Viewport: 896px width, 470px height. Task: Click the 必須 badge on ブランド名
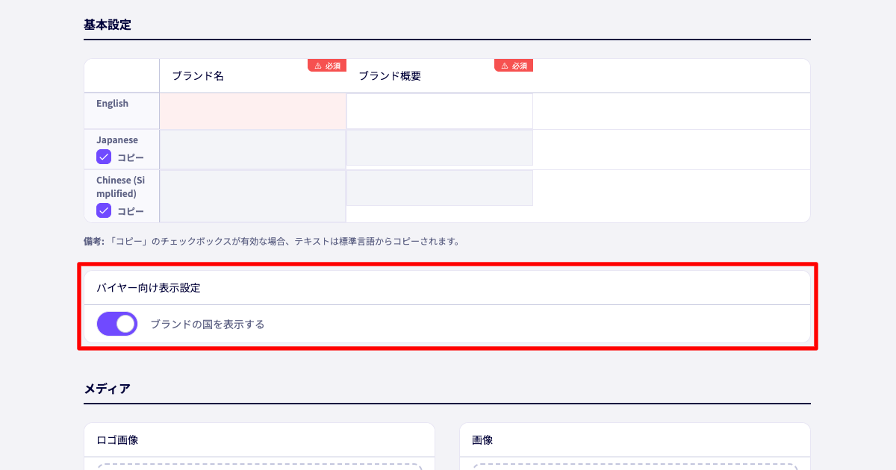[327, 66]
